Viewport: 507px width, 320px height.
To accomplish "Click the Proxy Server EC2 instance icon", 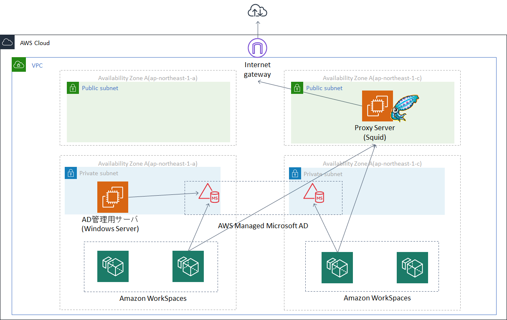I will 377,106.
